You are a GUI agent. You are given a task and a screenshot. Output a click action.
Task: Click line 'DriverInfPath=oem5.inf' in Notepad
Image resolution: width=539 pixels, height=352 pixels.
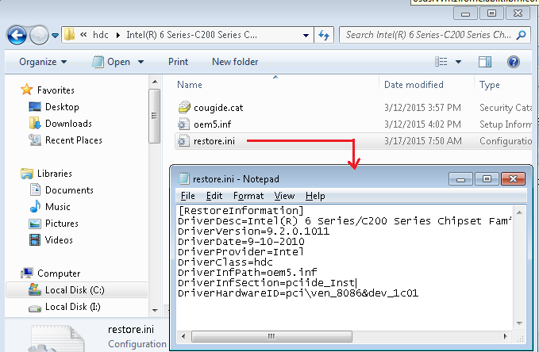[x=248, y=273]
